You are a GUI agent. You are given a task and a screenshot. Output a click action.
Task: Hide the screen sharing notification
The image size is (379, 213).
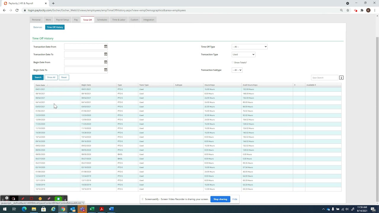click(235, 199)
